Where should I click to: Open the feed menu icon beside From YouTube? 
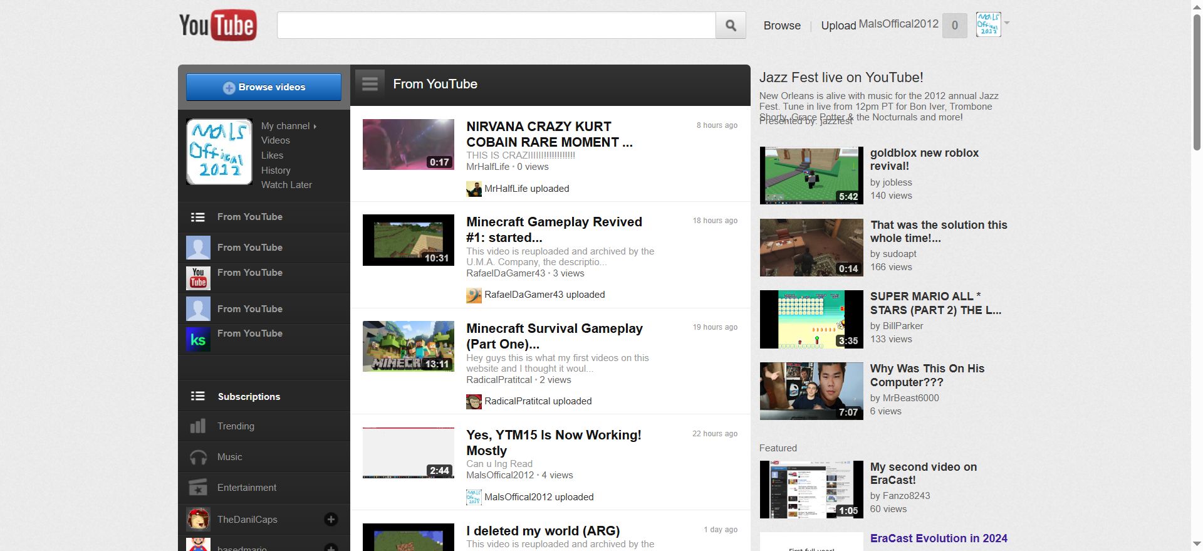point(370,84)
